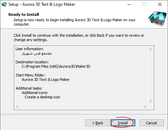Image resolution: width=168 pixels, height=130 pixels.
Task: Select the destination path C:\Program Files (x86)\Aurora3D\Maker3D
Action: point(56,66)
